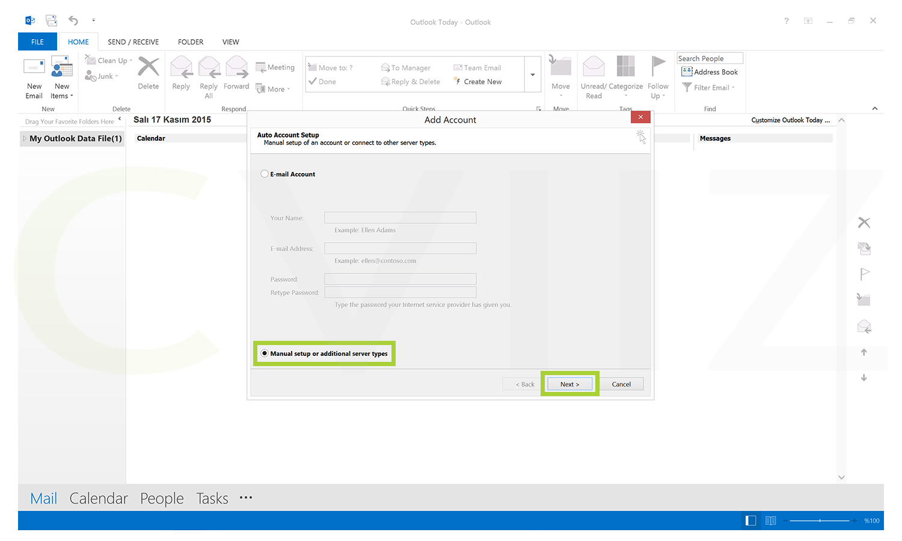902x541 pixels.
Task: Open the Move folder dropdown
Action: click(561, 78)
